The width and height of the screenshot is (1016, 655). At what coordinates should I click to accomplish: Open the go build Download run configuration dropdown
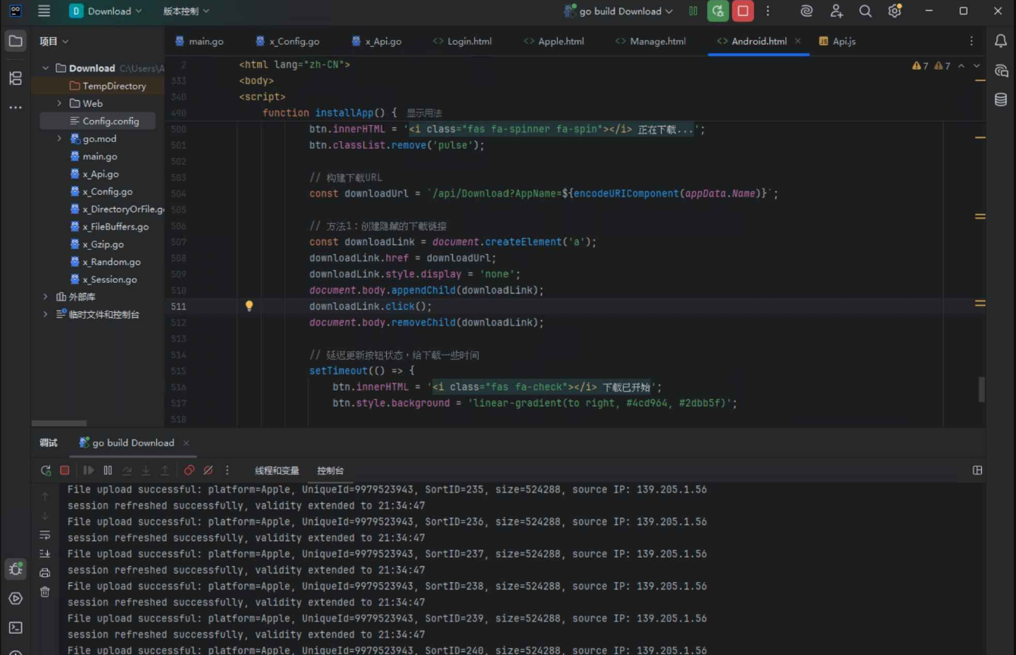618,11
